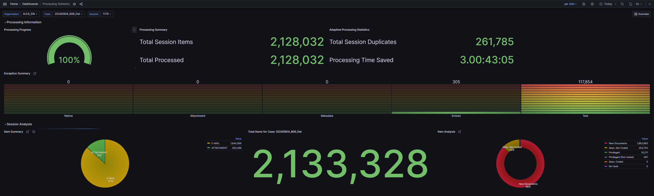Click Exception Summary panel title
This screenshot has width=654, height=196.
pos(17,74)
